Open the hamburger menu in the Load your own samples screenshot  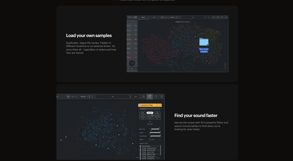(226, 17)
